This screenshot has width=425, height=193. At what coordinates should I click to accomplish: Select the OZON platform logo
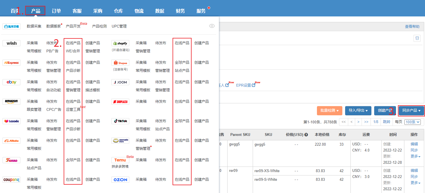pyautogui.click(x=120, y=180)
